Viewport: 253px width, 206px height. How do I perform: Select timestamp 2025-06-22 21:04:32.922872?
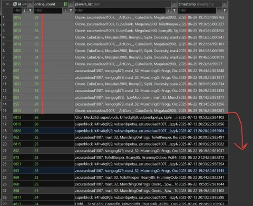(x=203, y=157)
